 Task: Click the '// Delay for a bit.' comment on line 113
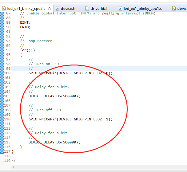click(49, 133)
